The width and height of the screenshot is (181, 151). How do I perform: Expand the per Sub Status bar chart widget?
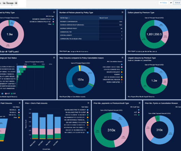[x=54, y=57]
